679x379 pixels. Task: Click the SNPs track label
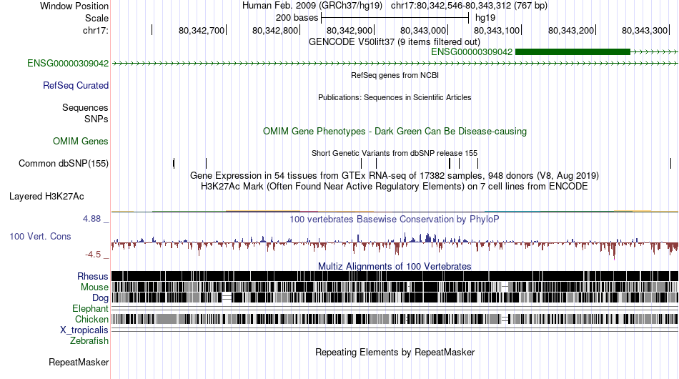click(96, 119)
